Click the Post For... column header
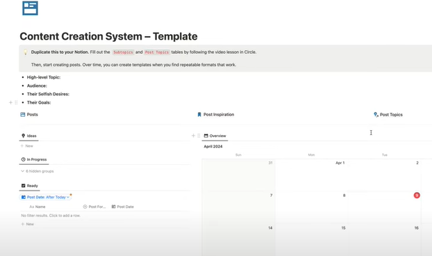 pos(94,207)
